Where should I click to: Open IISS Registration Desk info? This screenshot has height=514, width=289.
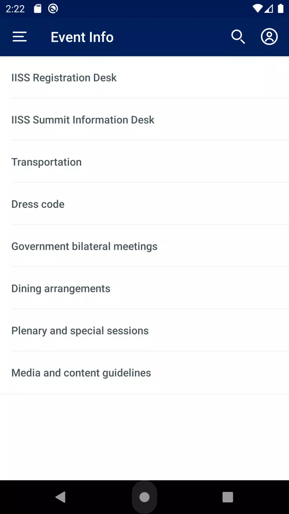[144, 78]
